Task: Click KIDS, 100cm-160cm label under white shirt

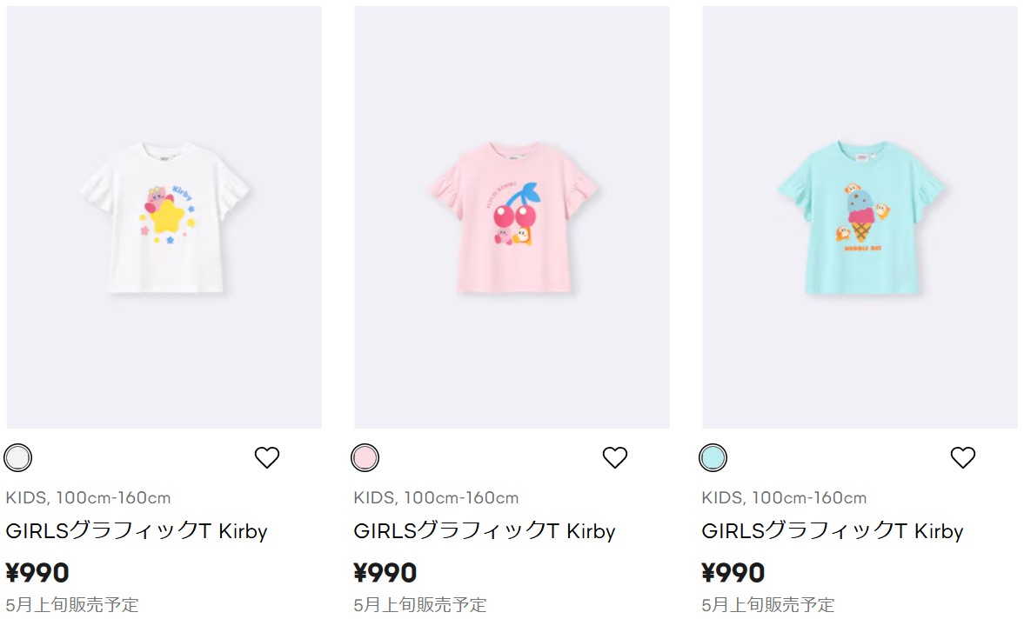Action: pos(89,498)
